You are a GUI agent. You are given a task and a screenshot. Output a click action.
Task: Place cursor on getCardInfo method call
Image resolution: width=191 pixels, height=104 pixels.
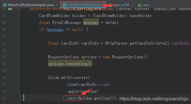click(x=142, y=43)
